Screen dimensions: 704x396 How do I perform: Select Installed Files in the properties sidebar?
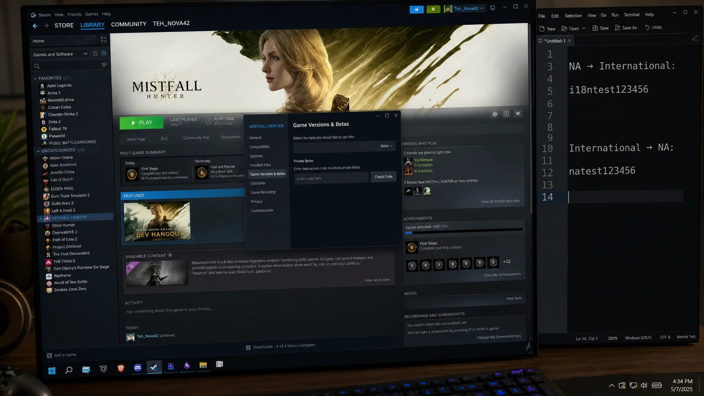(260, 165)
